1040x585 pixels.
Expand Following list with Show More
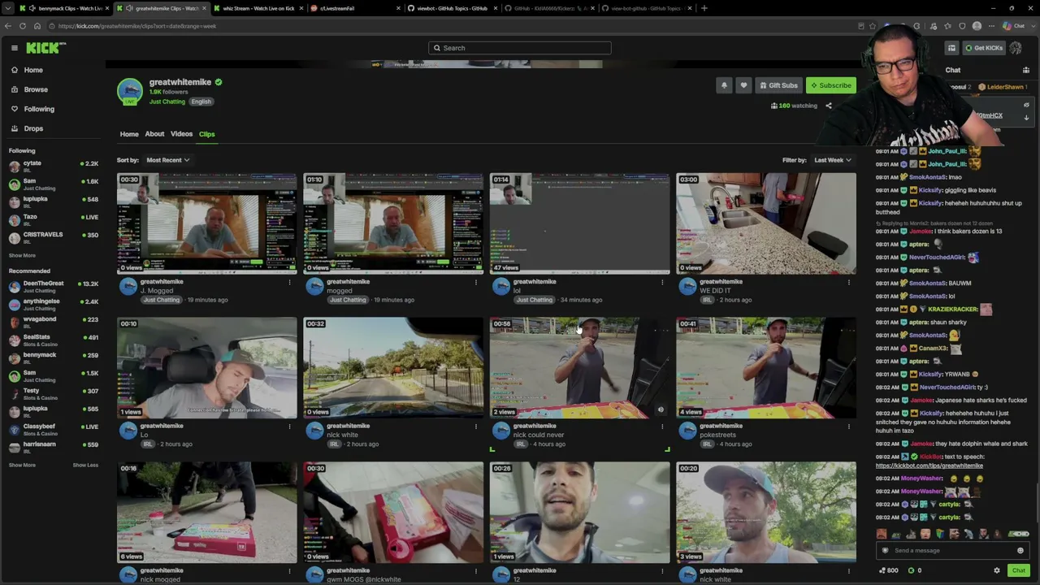pyautogui.click(x=22, y=255)
